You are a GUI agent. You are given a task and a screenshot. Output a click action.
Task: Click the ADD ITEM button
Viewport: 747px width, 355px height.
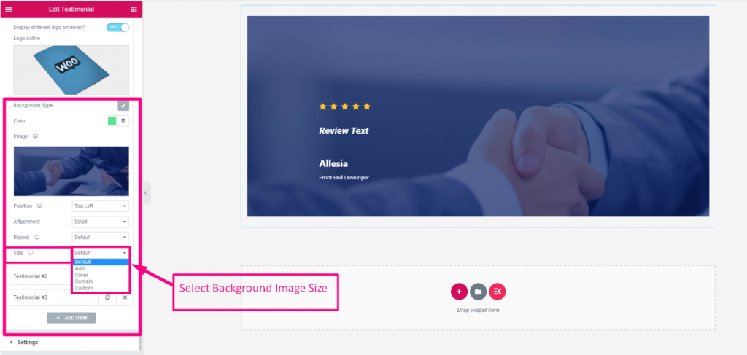(x=71, y=318)
